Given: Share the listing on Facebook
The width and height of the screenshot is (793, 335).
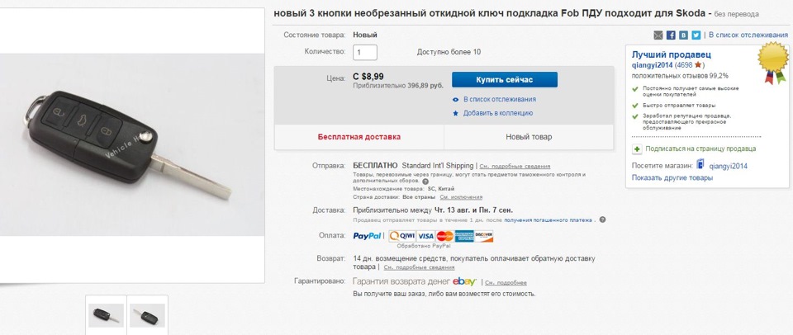Looking at the screenshot, I should pyautogui.click(x=671, y=35).
